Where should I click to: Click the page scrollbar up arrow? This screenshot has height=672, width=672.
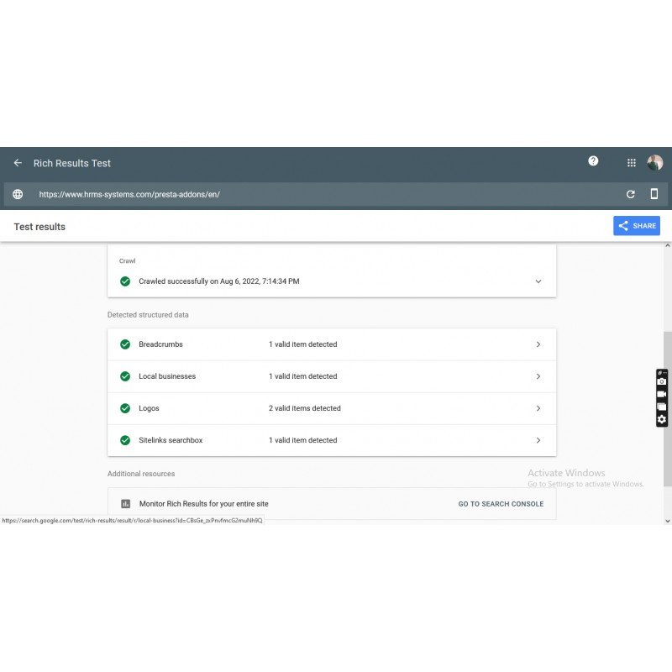coord(667,246)
